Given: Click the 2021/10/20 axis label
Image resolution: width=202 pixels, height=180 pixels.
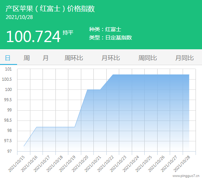Looking at the screenshot, I should (80, 164).
